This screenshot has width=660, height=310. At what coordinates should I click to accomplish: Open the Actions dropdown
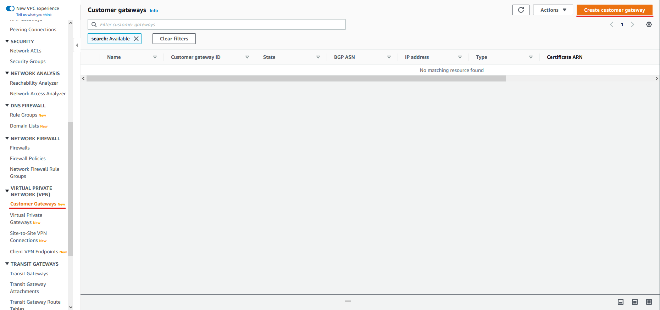[x=553, y=10]
